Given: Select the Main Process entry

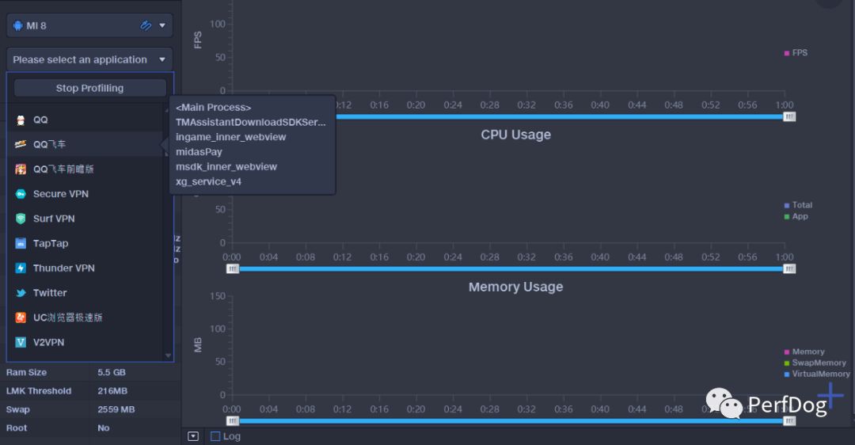Looking at the screenshot, I should point(213,107).
